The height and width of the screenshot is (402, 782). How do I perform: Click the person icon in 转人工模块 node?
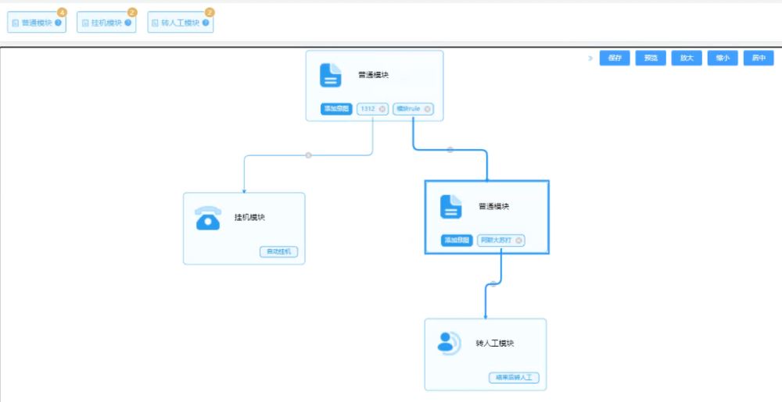pos(449,342)
